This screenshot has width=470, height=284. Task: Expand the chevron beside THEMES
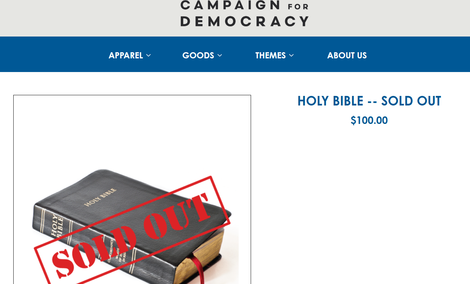click(x=291, y=56)
